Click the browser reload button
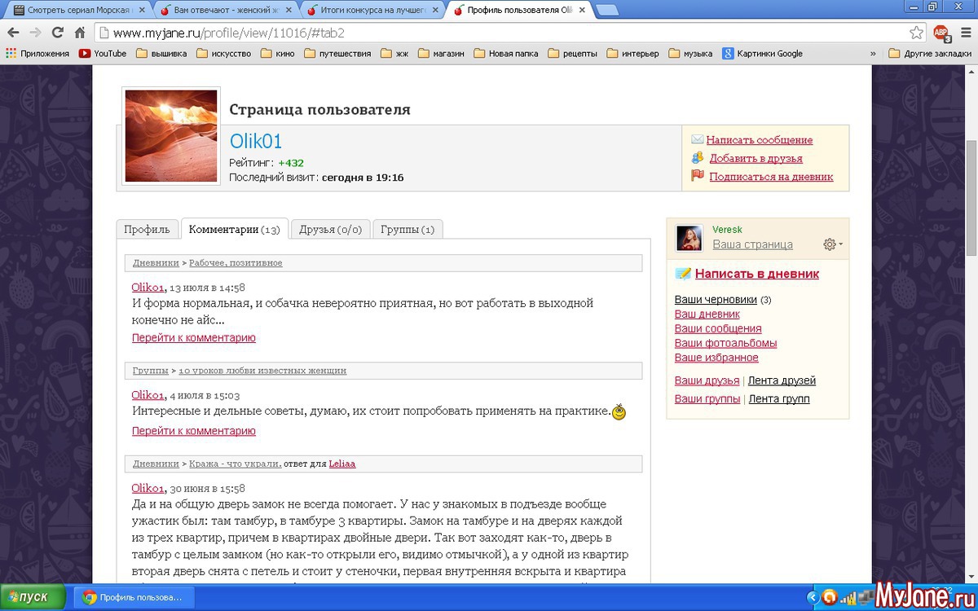 click(x=57, y=33)
